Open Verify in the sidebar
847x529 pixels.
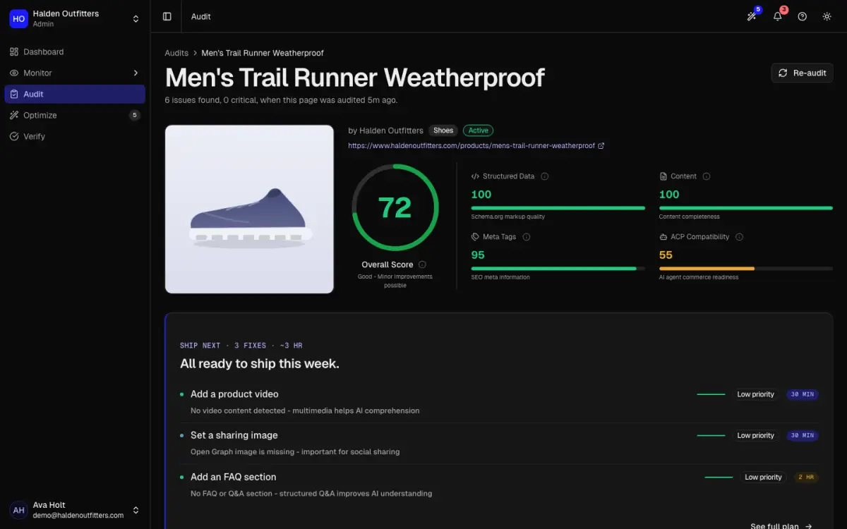pyautogui.click(x=75, y=136)
